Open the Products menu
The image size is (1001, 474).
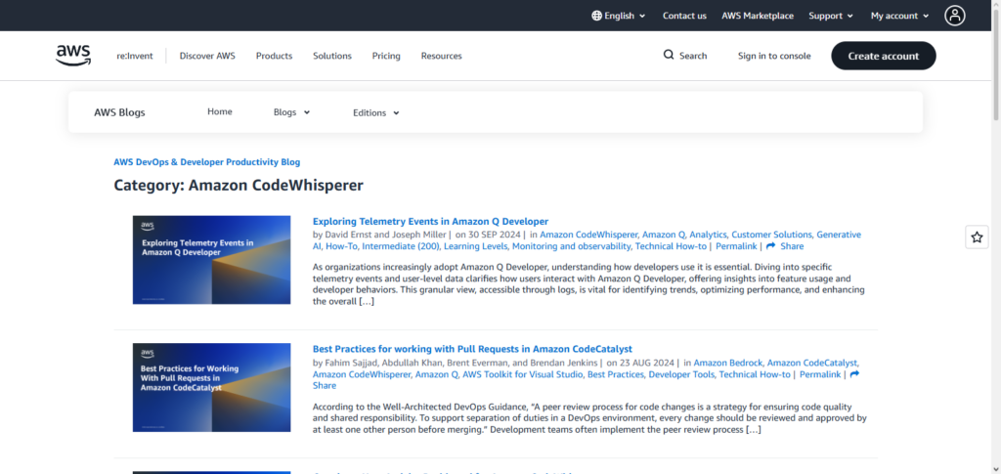[x=274, y=56]
